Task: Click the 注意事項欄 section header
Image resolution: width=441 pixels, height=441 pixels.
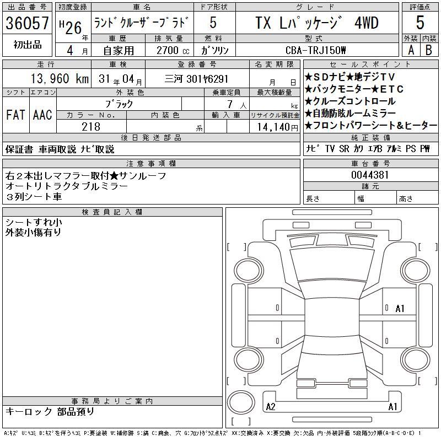Action: pyautogui.click(x=151, y=163)
